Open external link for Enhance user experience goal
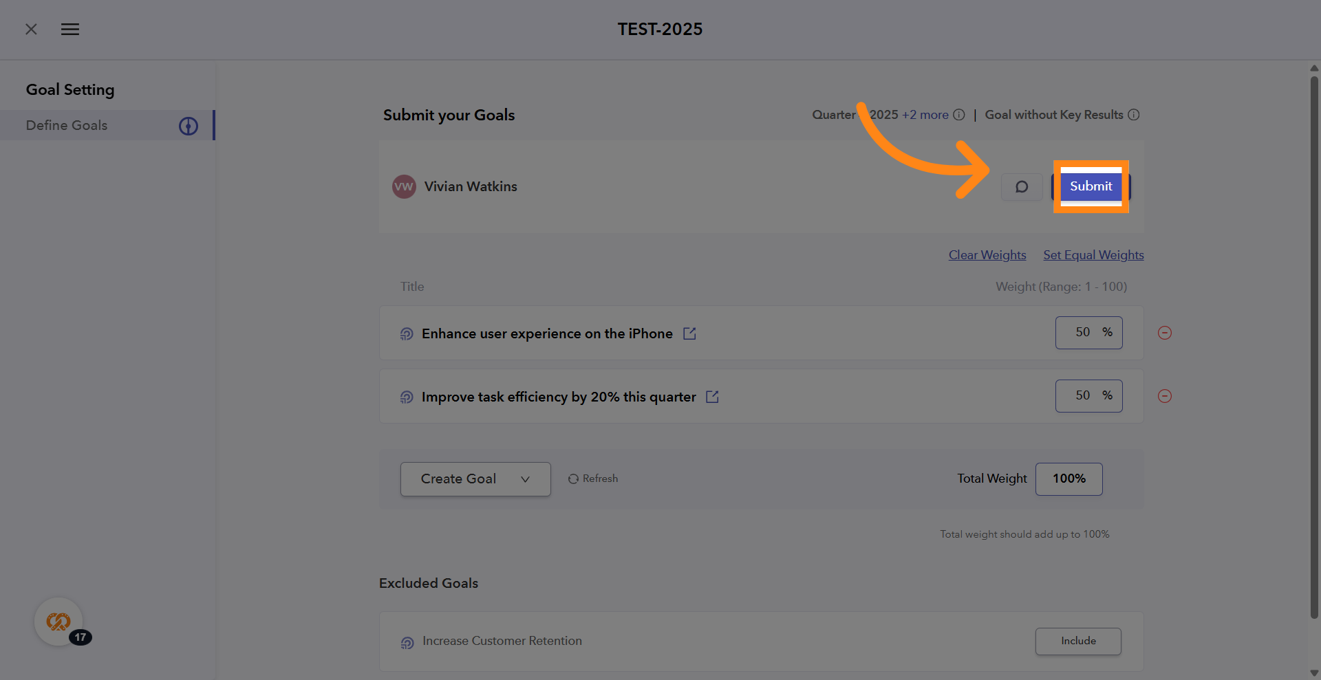1321x680 pixels. (689, 333)
